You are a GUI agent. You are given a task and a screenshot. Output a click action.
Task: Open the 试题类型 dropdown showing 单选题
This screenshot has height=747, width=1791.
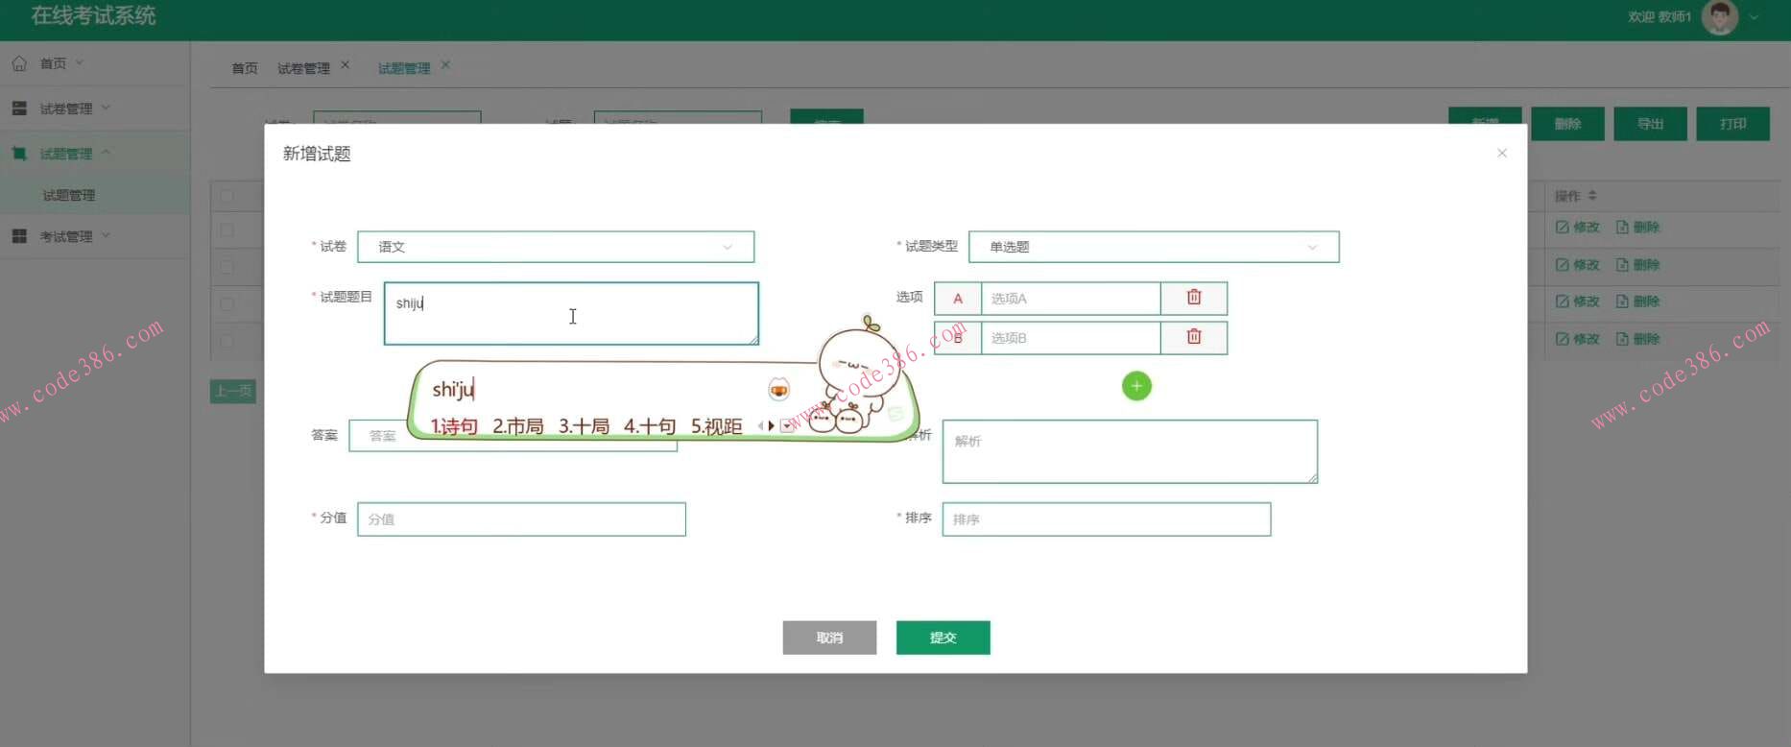1153,247
